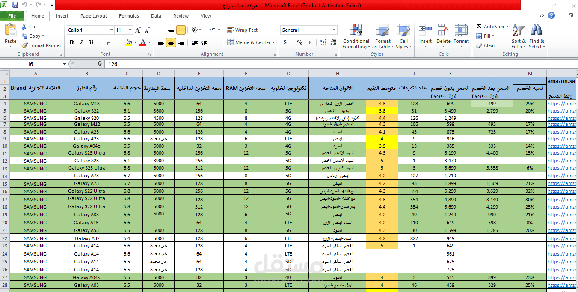
Task: Open the Galaxy M13 amazon link
Action: 562,104
